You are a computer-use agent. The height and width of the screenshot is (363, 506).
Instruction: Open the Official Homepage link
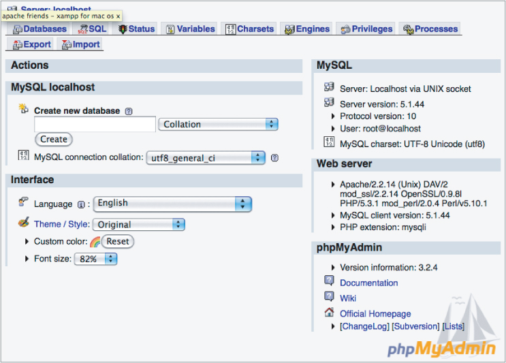point(375,314)
